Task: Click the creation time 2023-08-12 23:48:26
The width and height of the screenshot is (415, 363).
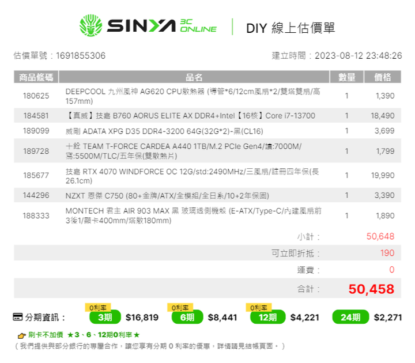Action: point(359,55)
